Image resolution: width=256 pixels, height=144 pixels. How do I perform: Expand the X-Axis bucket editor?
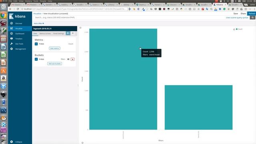(x=36, y=59)
